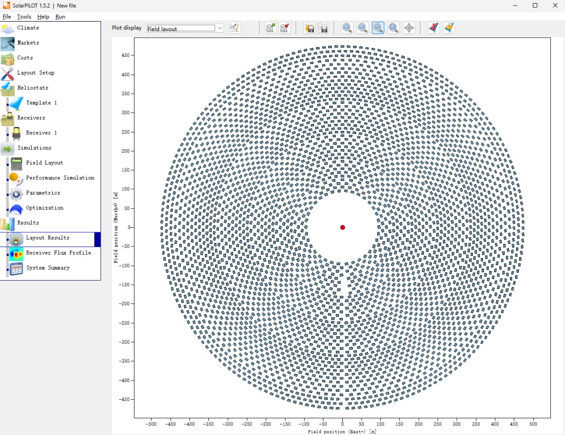565x435 pixels.
Task: Select Template 1 under Heliostats
Action: tap(41, 103)
